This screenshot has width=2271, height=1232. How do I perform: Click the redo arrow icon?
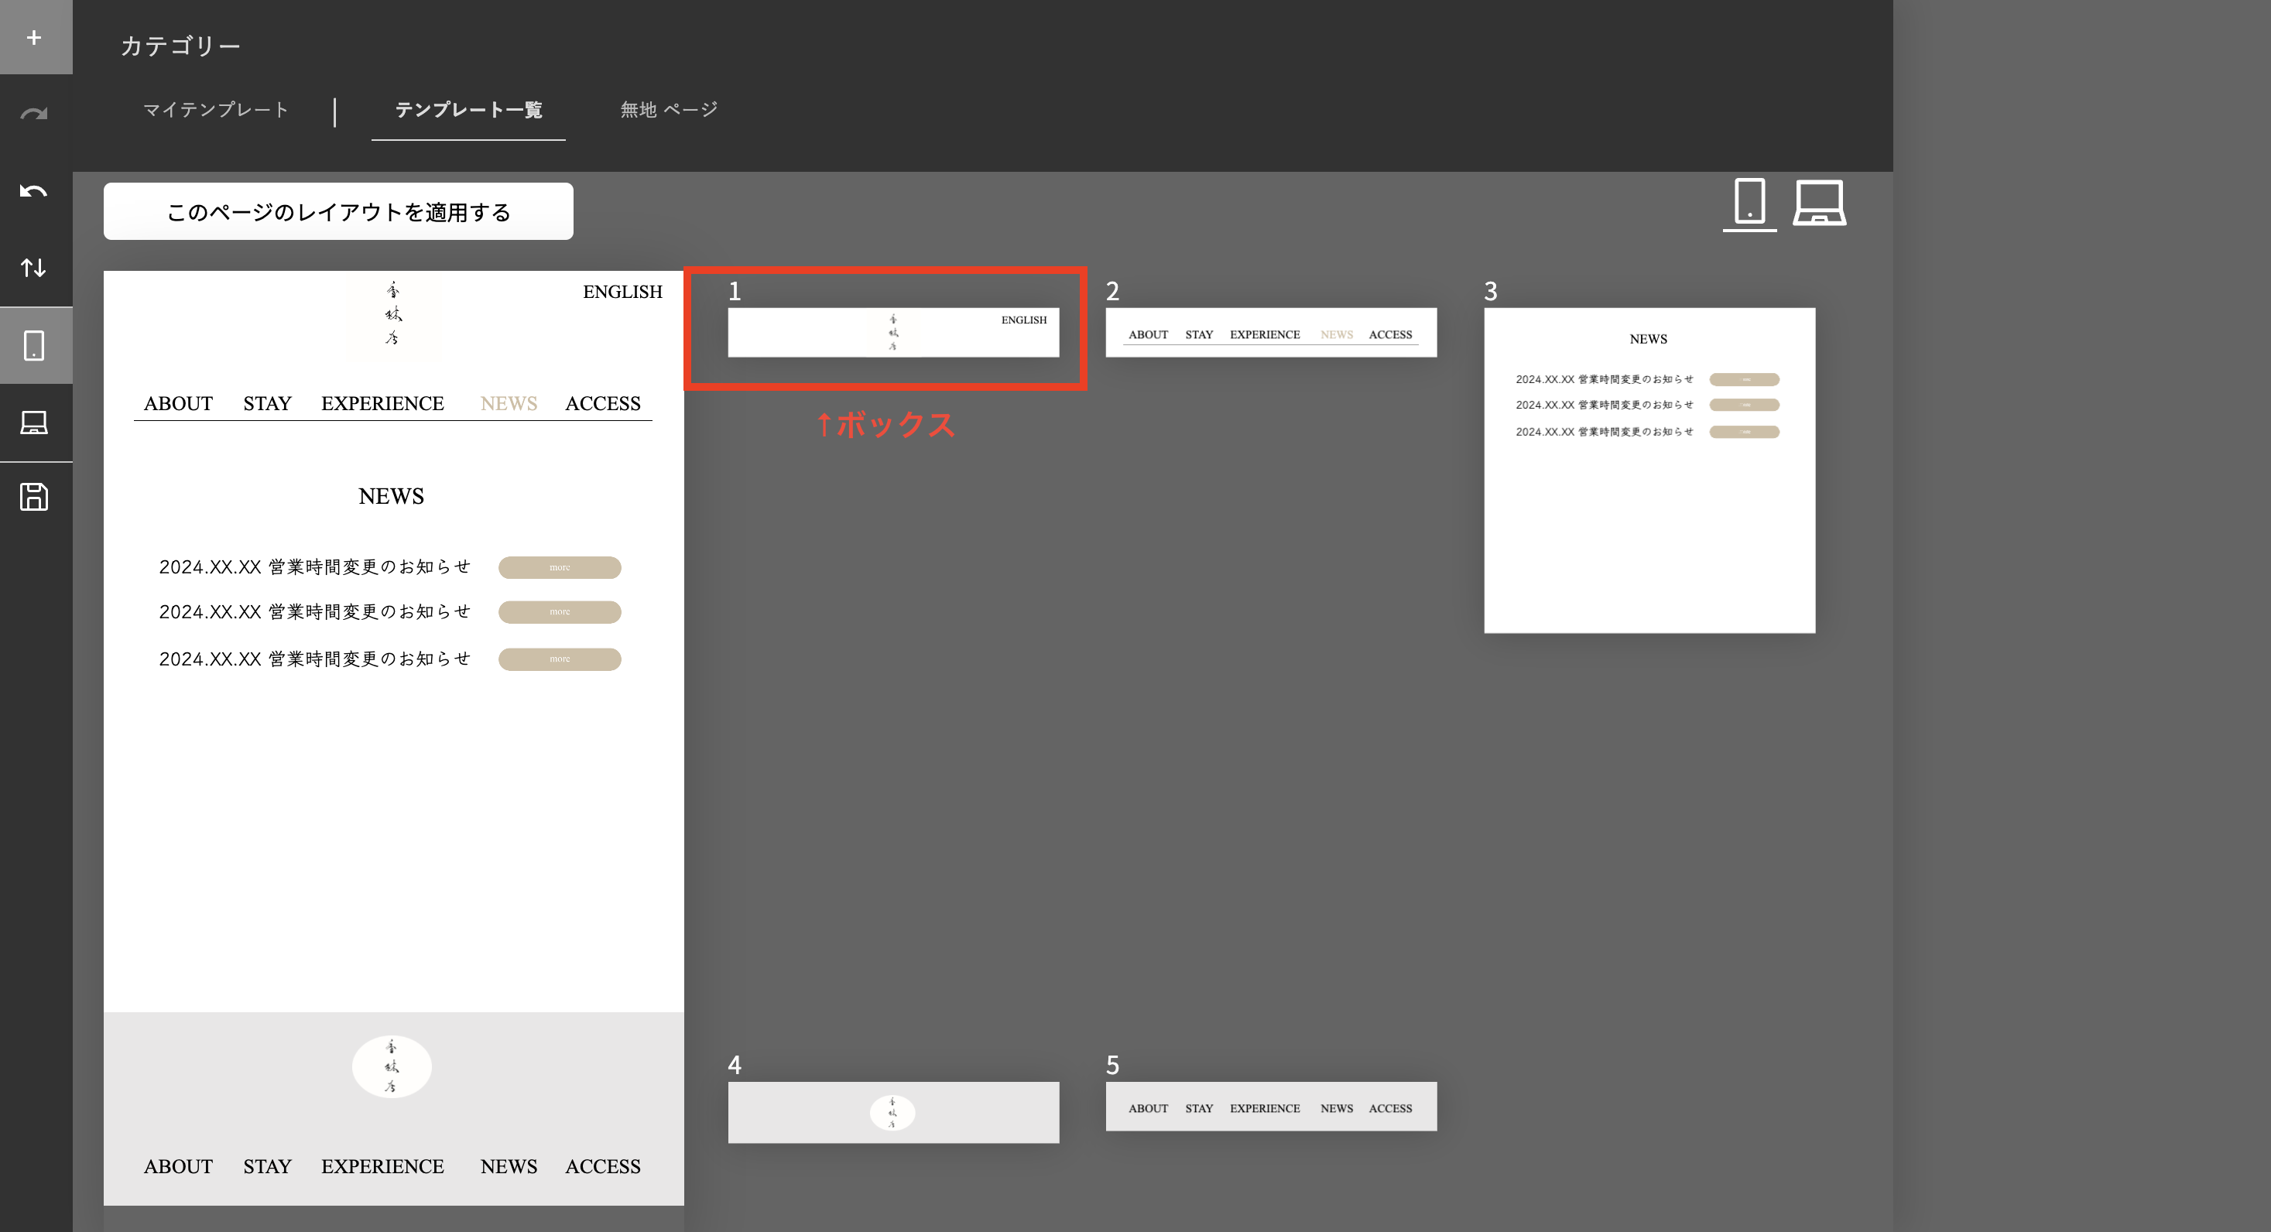pos(33,114)
